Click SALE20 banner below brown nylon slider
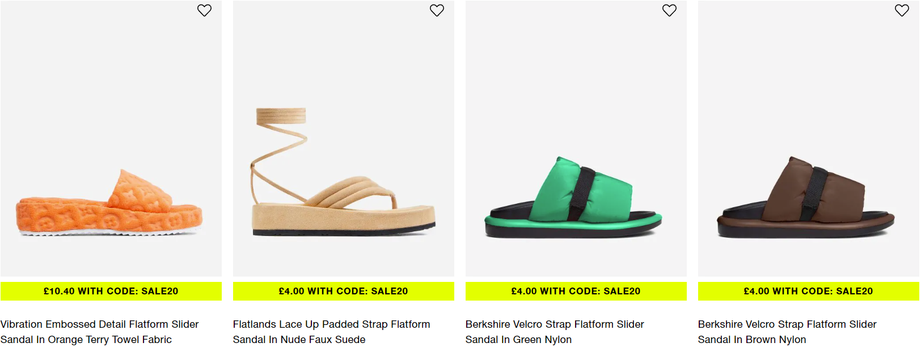The height and width of the screenshot is (347, 921). (x=809, y=291)
